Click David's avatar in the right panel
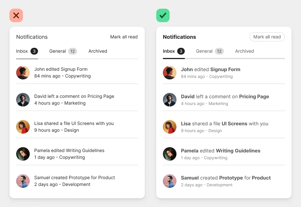This screenshot has height=207, width=301. pyautogui.click(x=170, y=100)
